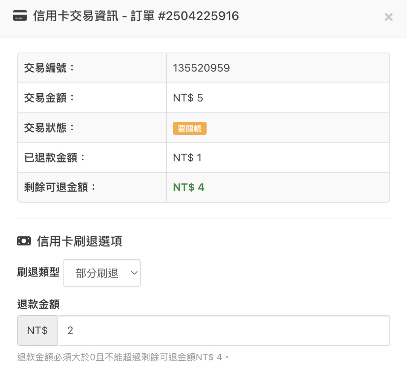Click the chevron arrow in the 刷退類型 select

click(134, 273)
